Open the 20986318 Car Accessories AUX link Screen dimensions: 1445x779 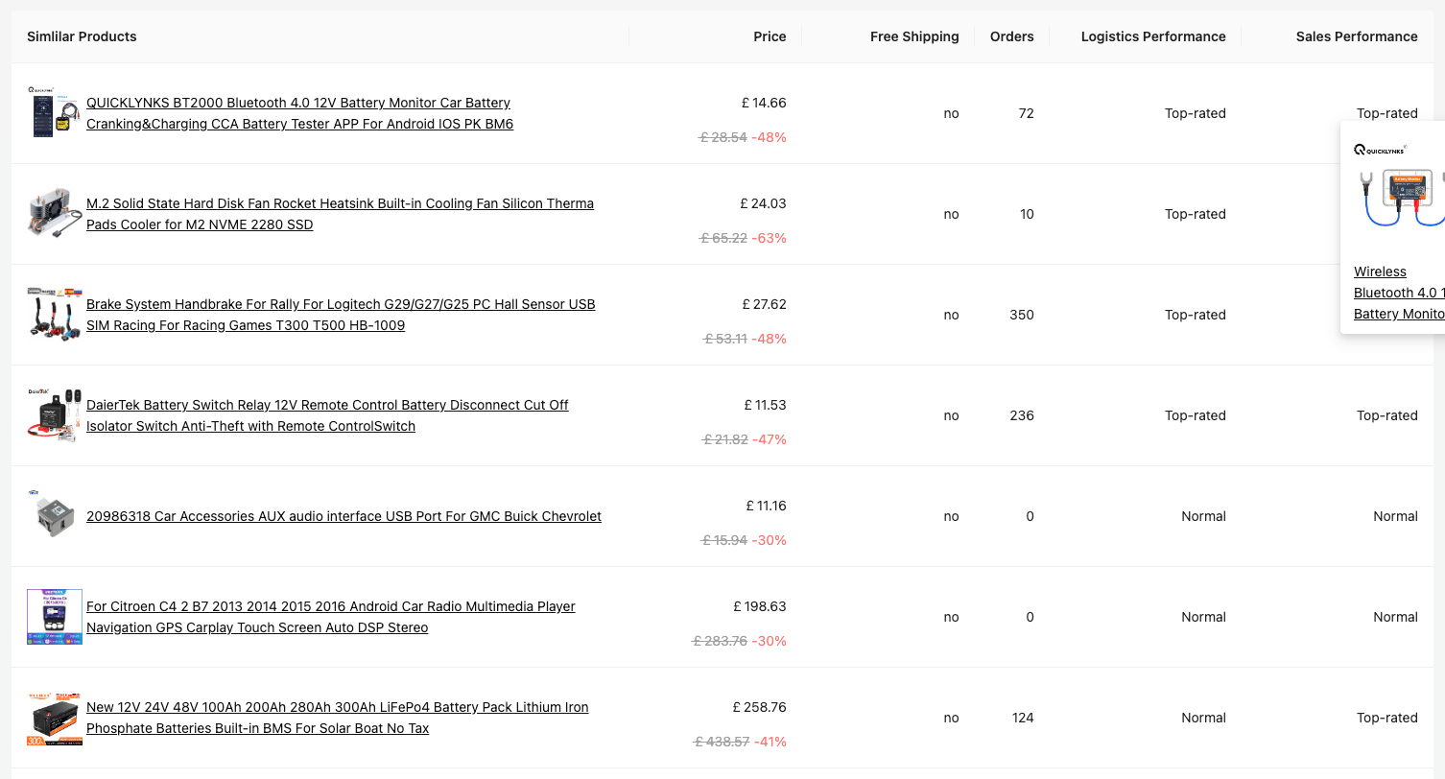pyautogui.click(x=343, y=516)
